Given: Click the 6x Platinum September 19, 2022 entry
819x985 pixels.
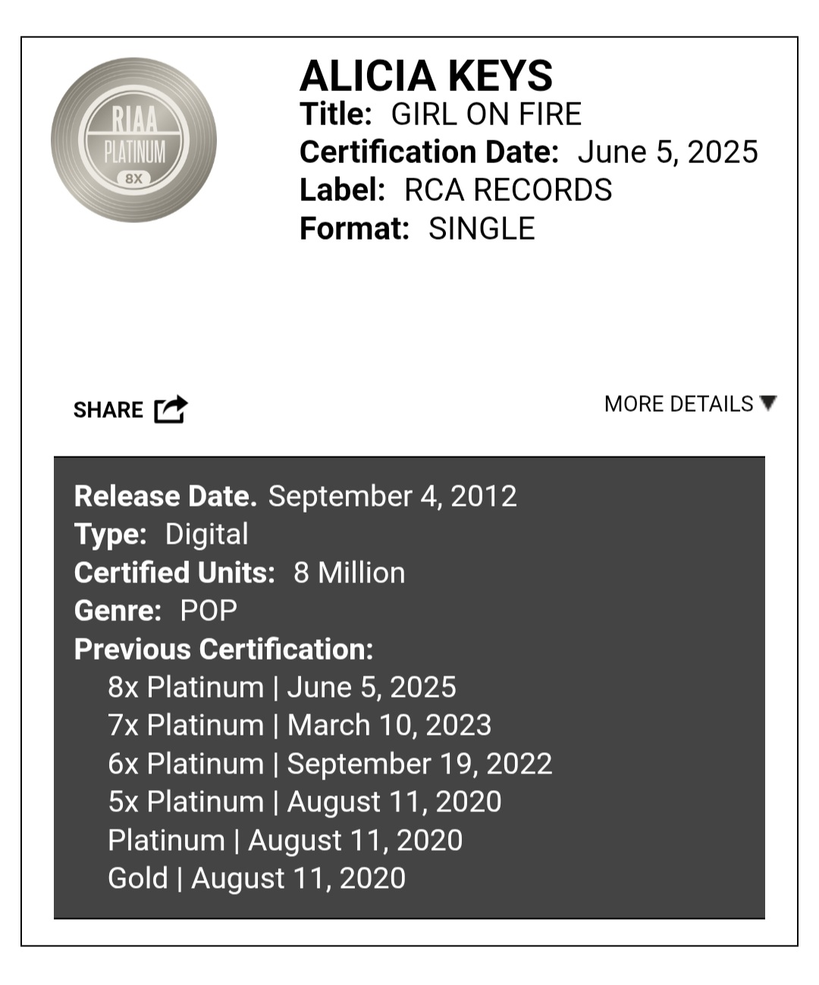Looking at the screenshot, I should (x=330, y=764).
